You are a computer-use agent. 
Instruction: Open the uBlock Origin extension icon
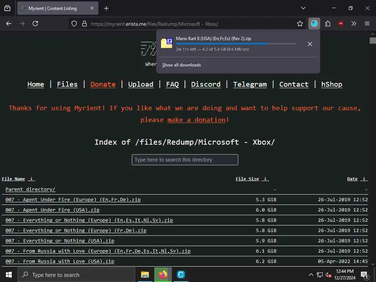pos(340,23)
